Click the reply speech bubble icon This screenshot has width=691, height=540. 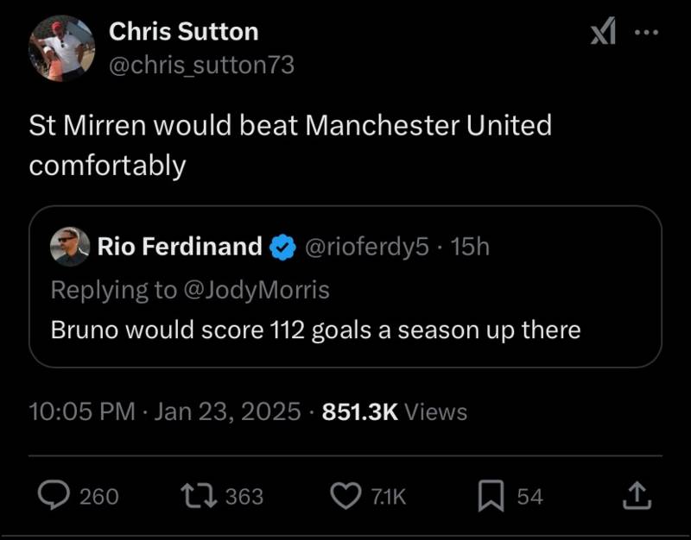click(x=55, y=495)
